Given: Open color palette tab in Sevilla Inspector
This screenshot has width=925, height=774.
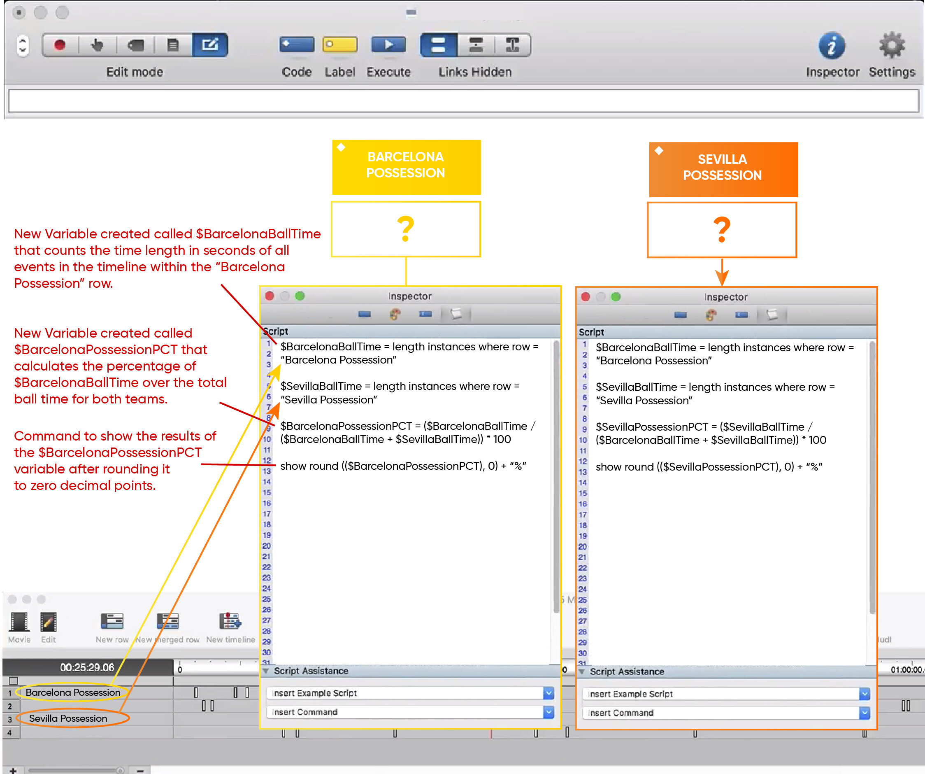Looking at the screenshot, I should pos(711,315).
